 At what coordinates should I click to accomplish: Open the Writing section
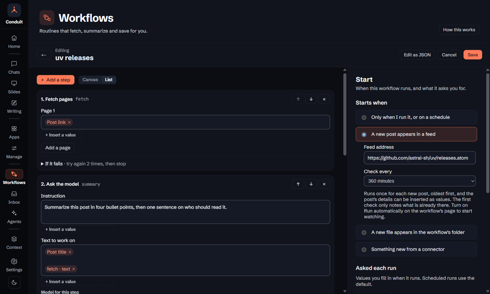click(x=14, y=107)
